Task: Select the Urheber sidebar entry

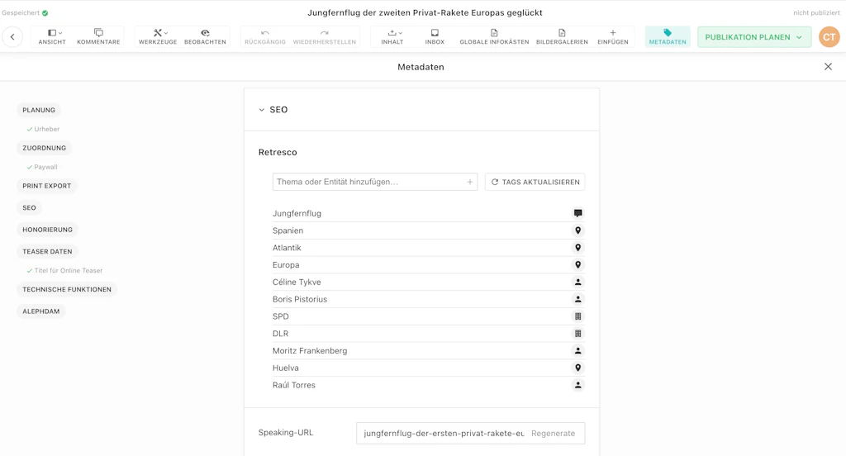Action: click(43, 129)
